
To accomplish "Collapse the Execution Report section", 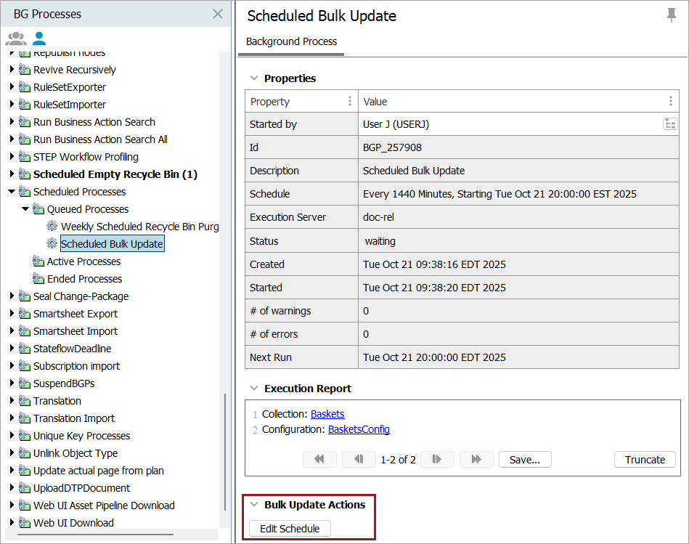I will click(x=254, y=389).
